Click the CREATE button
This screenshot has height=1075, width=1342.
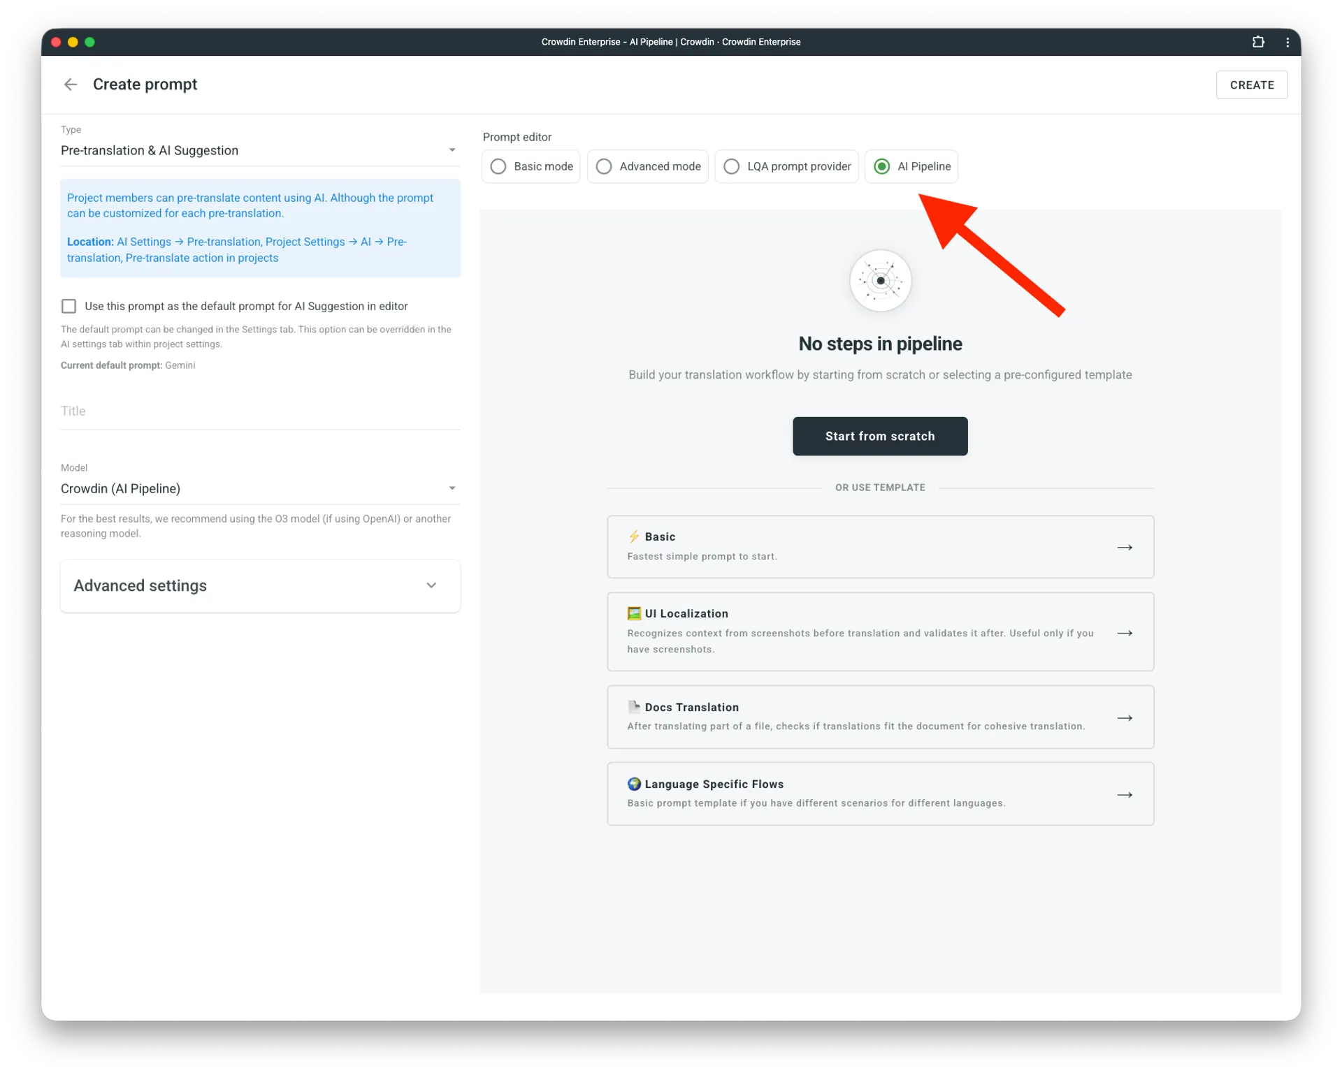(x=1252, y=85)
